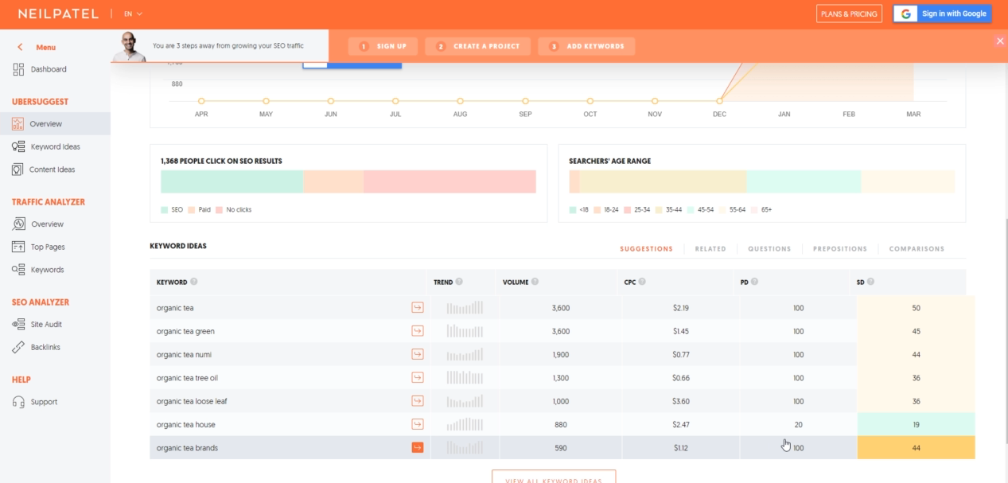Open Dashboard from the sidebar
This screenshot has height=483, width=1008.
[48, 69]
